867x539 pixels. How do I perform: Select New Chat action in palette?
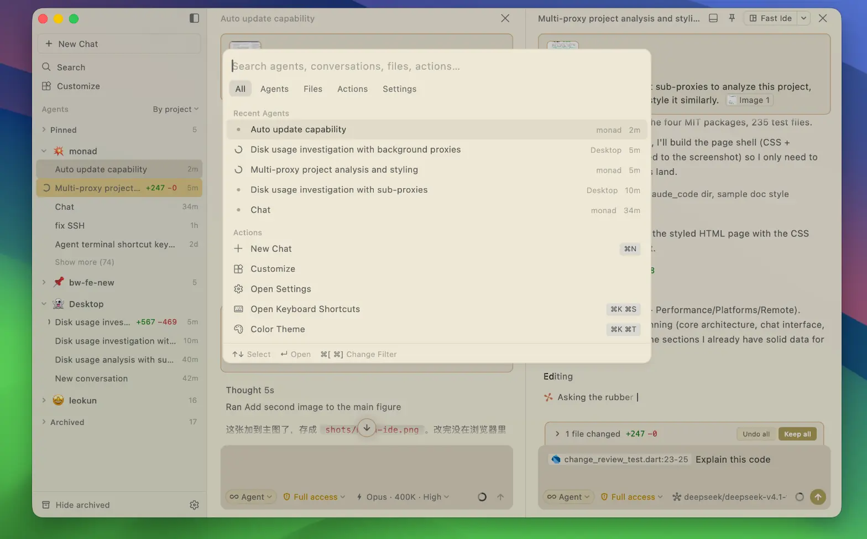click(x=437, y=249)
